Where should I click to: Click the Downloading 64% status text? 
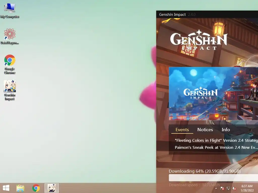205,171
